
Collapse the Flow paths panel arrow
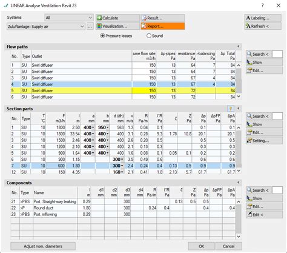click(x=239, y=47)
